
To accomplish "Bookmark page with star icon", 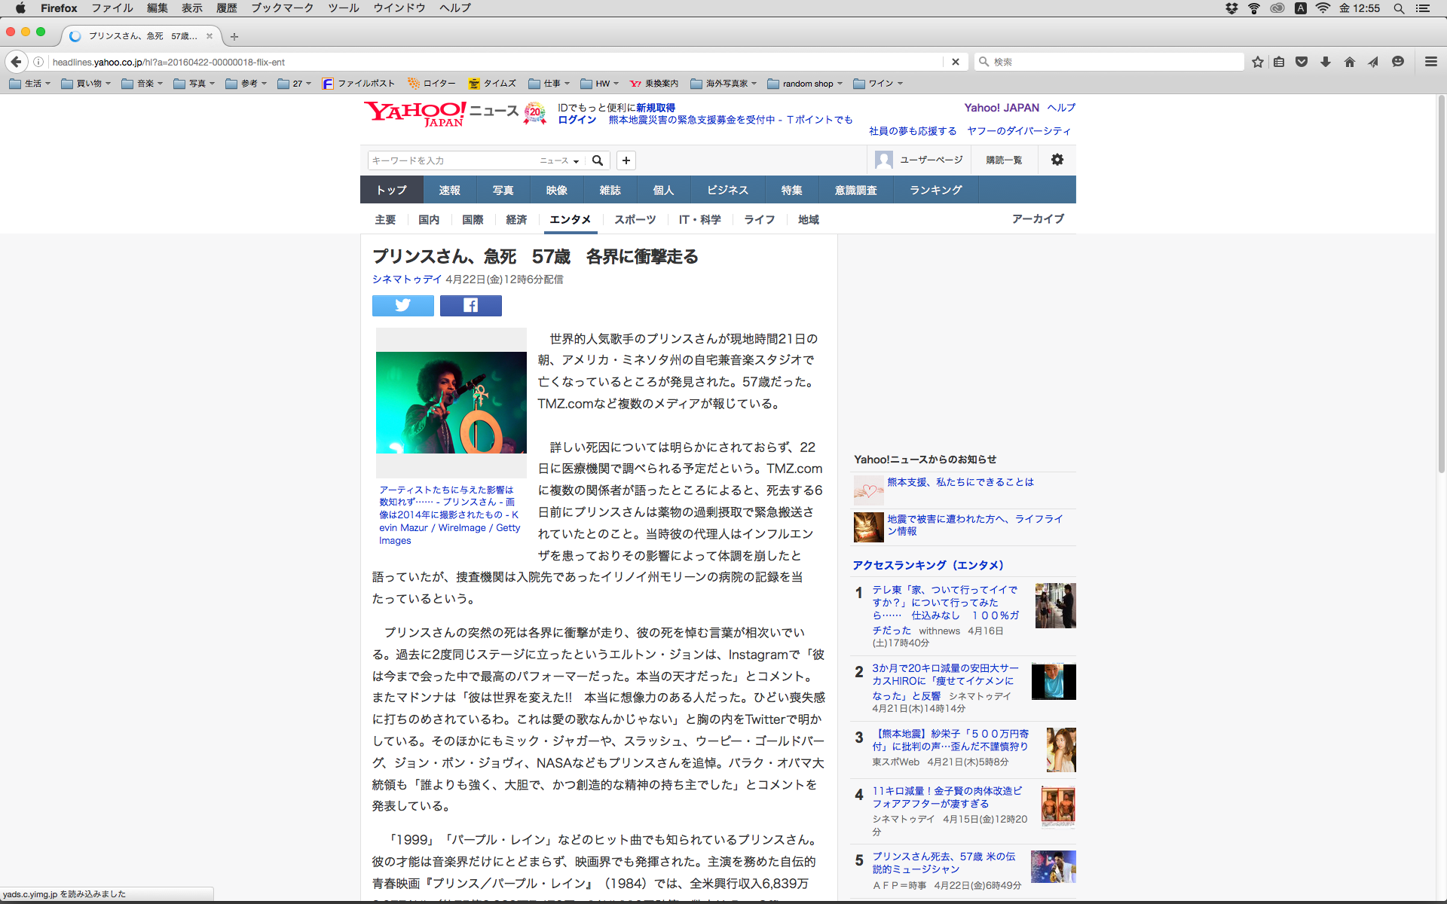I will pyautogui.click(x=1257, y=62).
